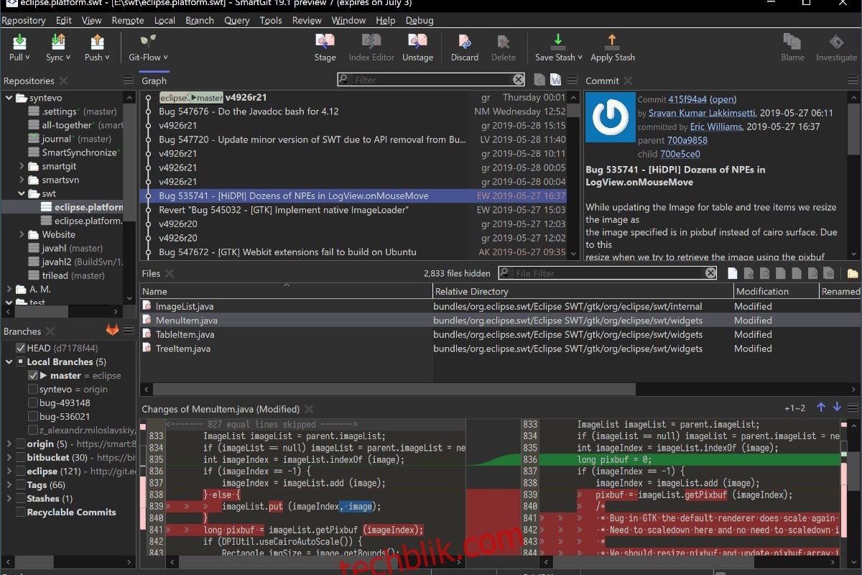Open the Pull dropdown arrow
The height and width of the screenshot is (575, 862).
[x=28, y=57]
